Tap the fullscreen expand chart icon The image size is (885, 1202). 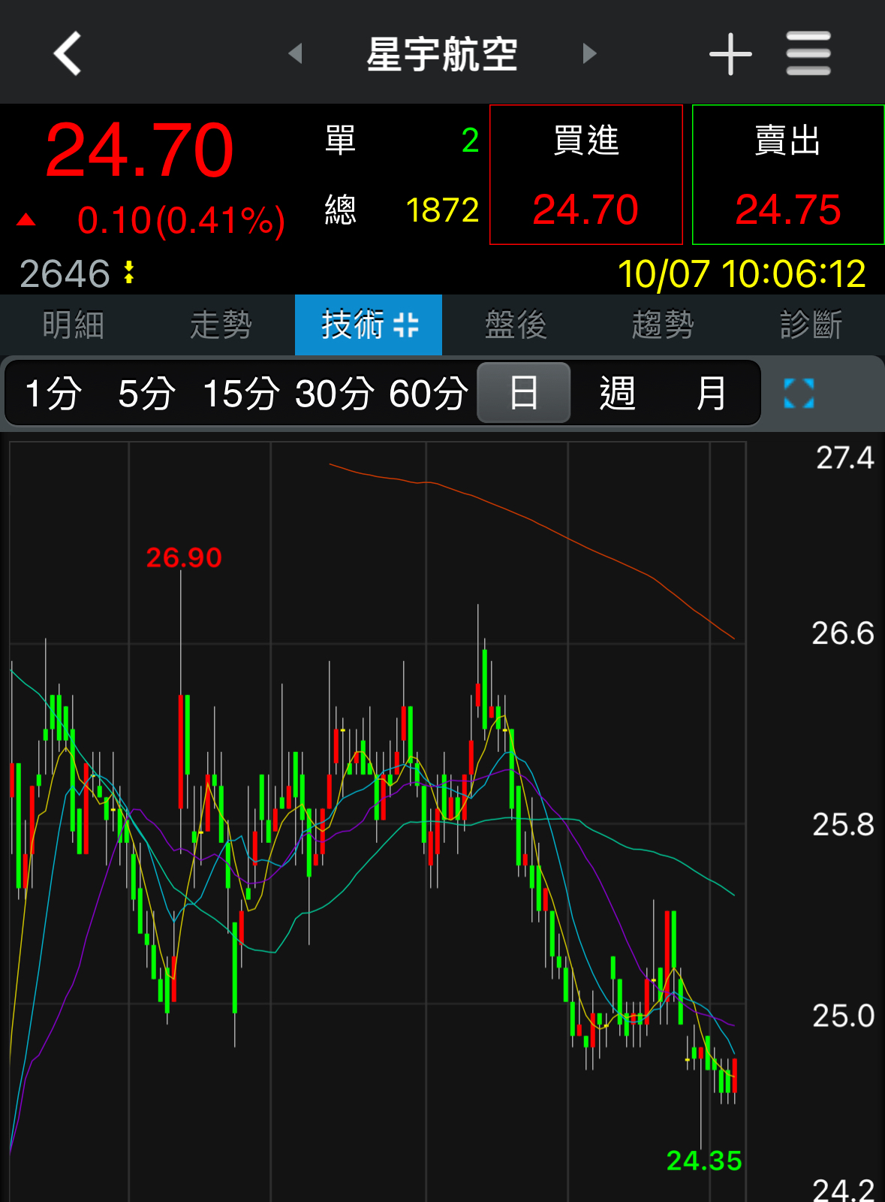pyautogui.click(x=799, y=393)
